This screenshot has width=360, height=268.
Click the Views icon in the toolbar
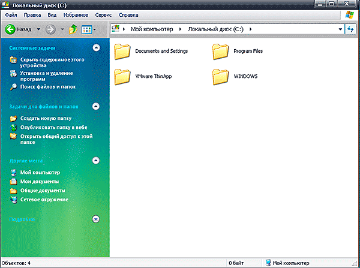tap(87, 29)
